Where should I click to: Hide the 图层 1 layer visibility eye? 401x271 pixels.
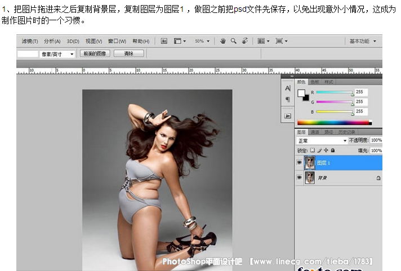click(299, 162)
